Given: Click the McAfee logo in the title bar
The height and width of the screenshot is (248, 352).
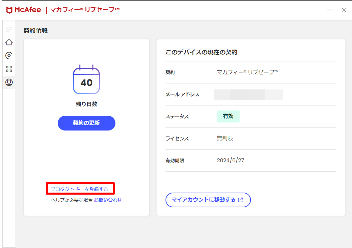Looking at the screenshot, I should (24, 10).
